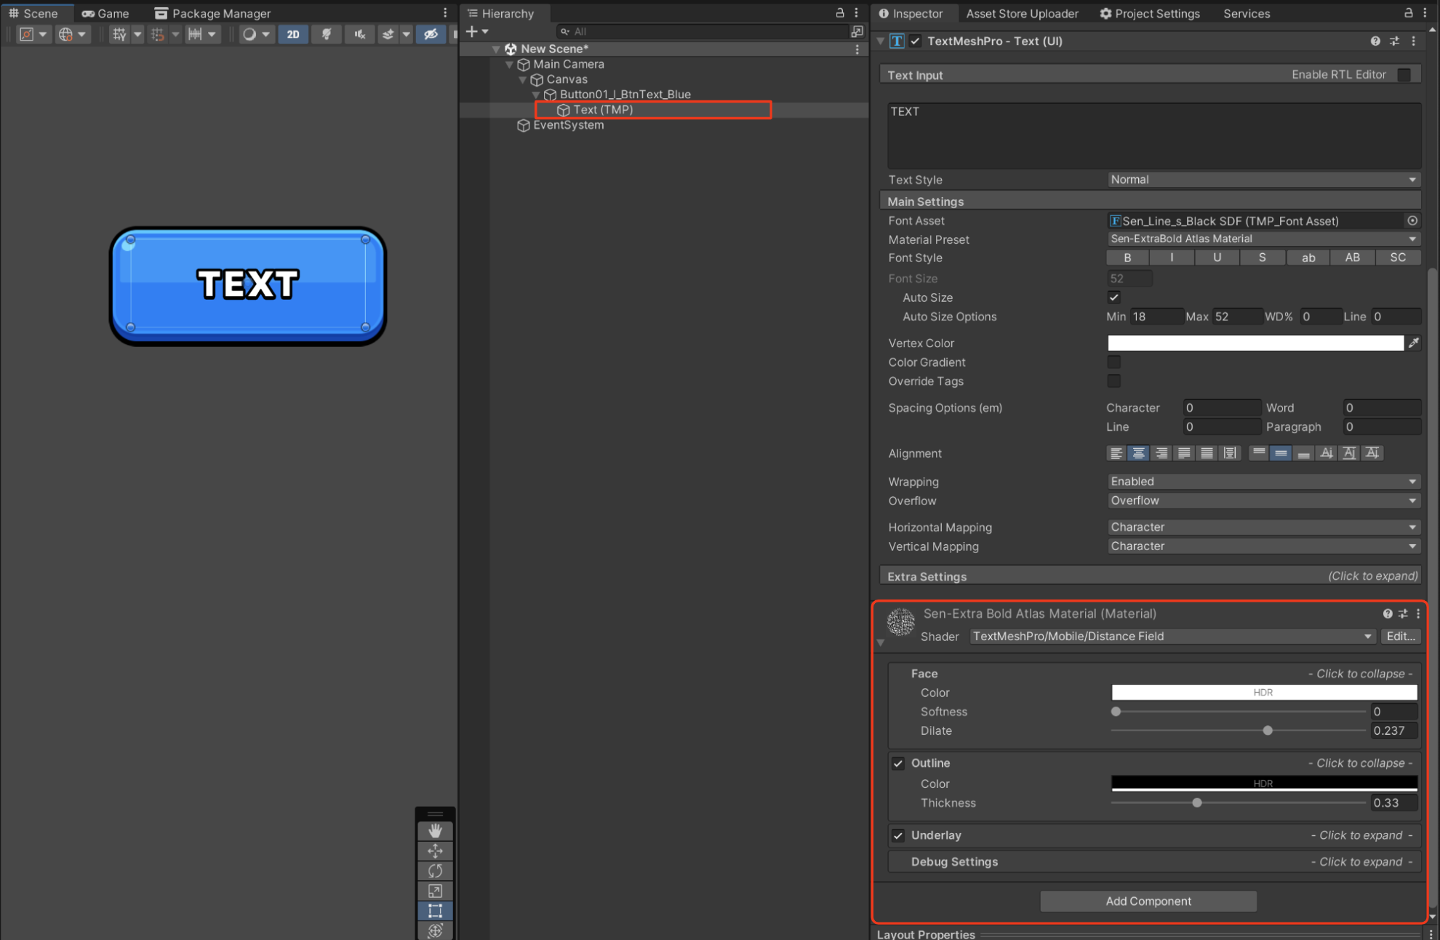Switch to the Project Settings tab
The image size is (1440, 940).
(x=1150, y=13)
